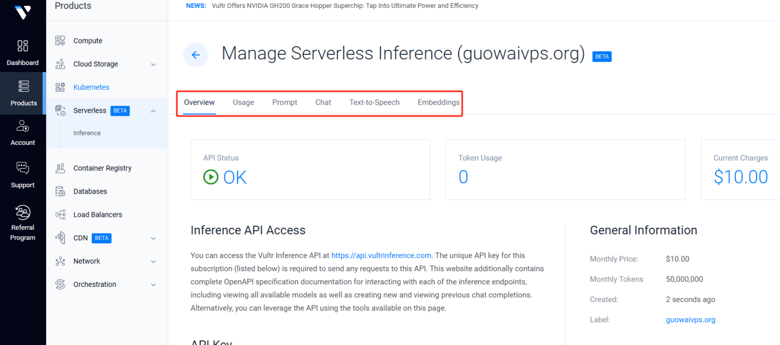Expand the Network menu
780x345 pixels.
coord(153,261)
